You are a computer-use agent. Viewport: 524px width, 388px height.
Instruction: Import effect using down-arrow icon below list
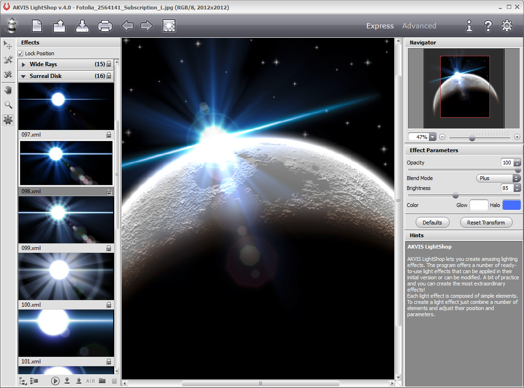click(x=67, y=380)
